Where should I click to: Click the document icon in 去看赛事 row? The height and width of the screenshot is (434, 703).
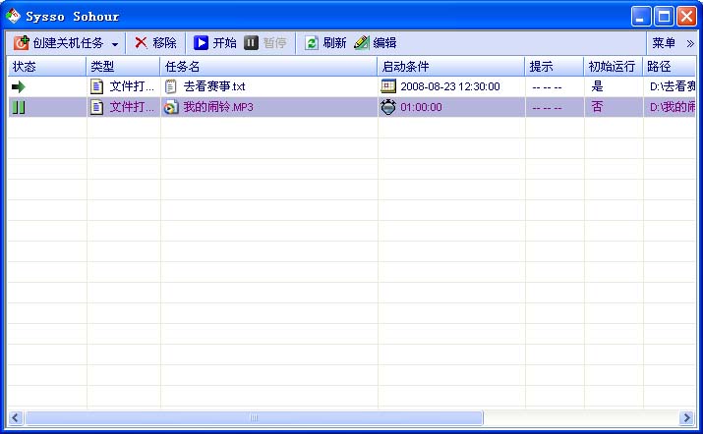click(x=96, y=86)
